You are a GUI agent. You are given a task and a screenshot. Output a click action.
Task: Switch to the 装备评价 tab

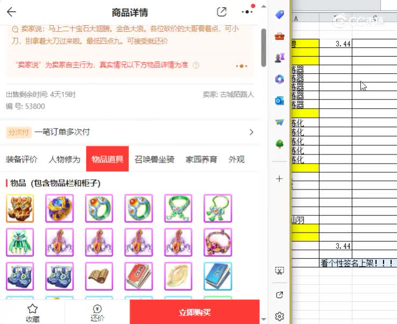point(22,159)
